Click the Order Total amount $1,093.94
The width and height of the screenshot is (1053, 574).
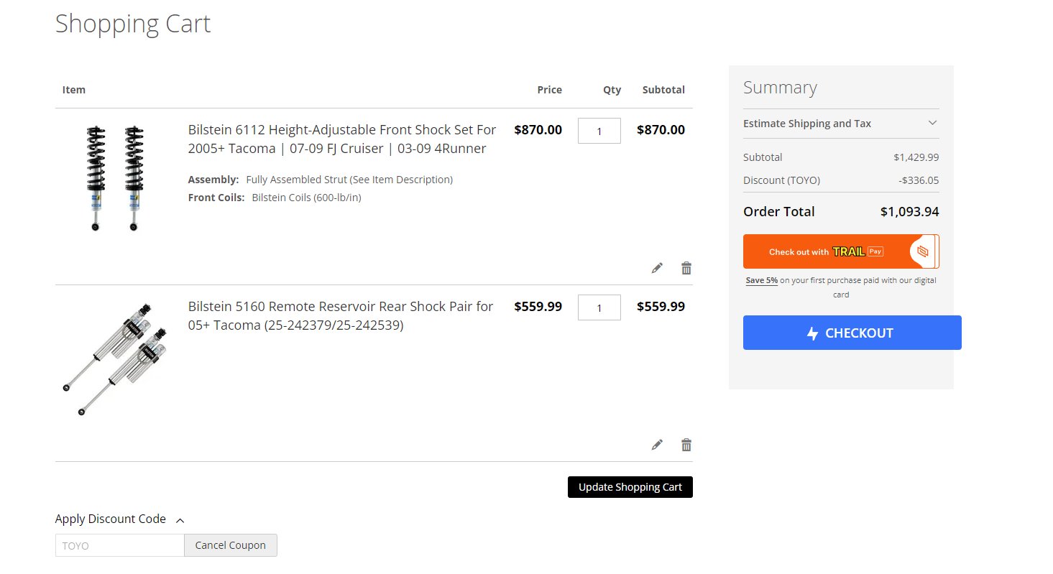pos(909,212)
